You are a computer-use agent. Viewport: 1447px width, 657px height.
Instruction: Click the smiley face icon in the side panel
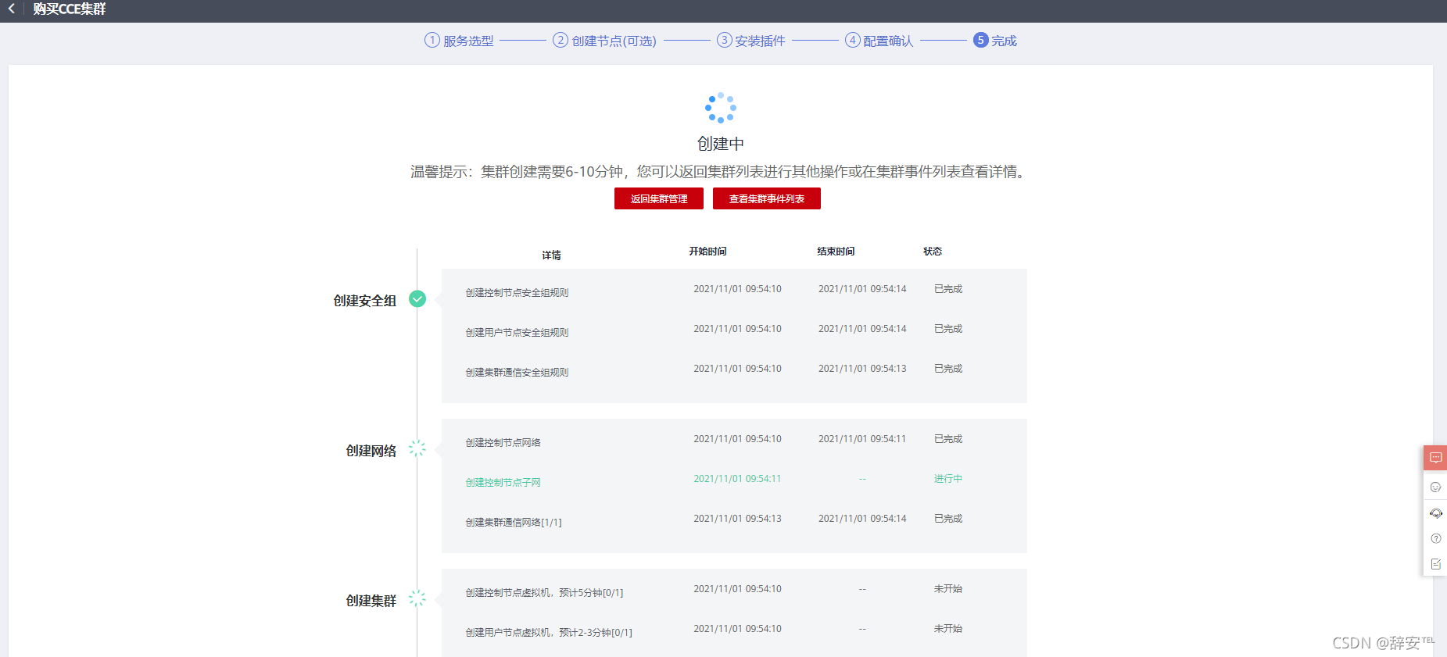coord(1435,487)
